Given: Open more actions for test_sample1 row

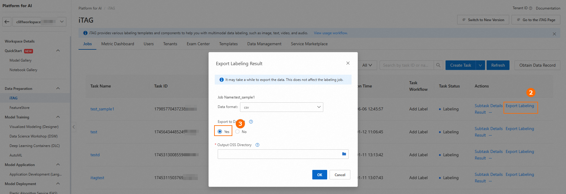Looking at the screenshot, I should point(490,112).
